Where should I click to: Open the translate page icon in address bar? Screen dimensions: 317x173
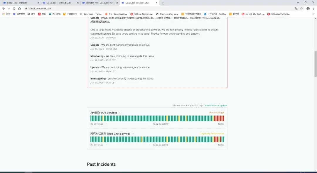coord(296,9)
